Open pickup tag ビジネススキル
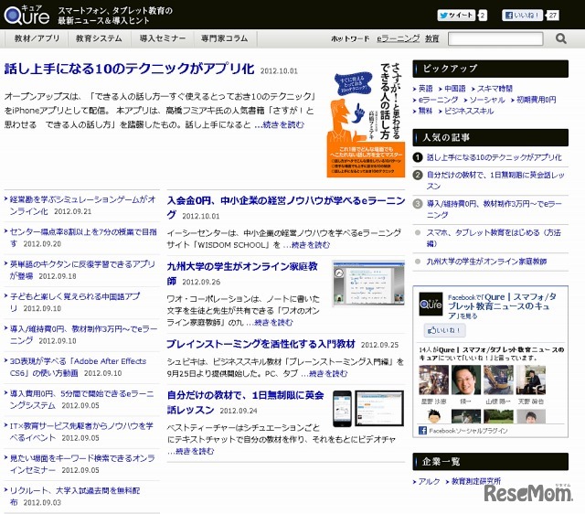 tap(469, 111)
